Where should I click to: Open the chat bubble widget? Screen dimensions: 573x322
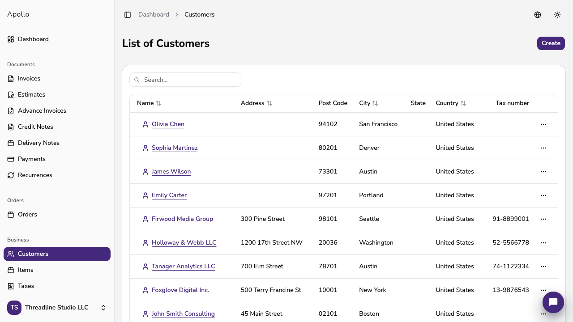(x=553, y=302)
